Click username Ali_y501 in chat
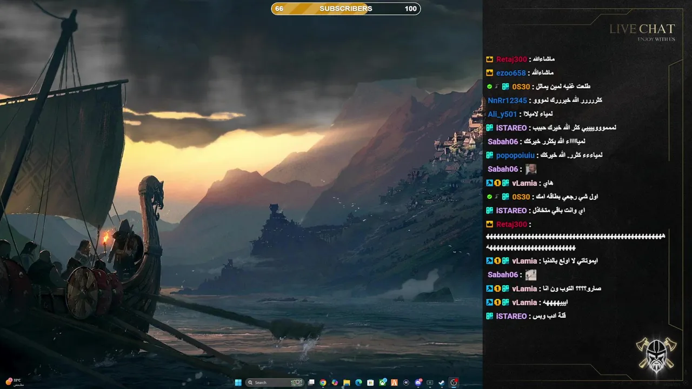Viewport: 692px width, 389px height. pos(502,114)
